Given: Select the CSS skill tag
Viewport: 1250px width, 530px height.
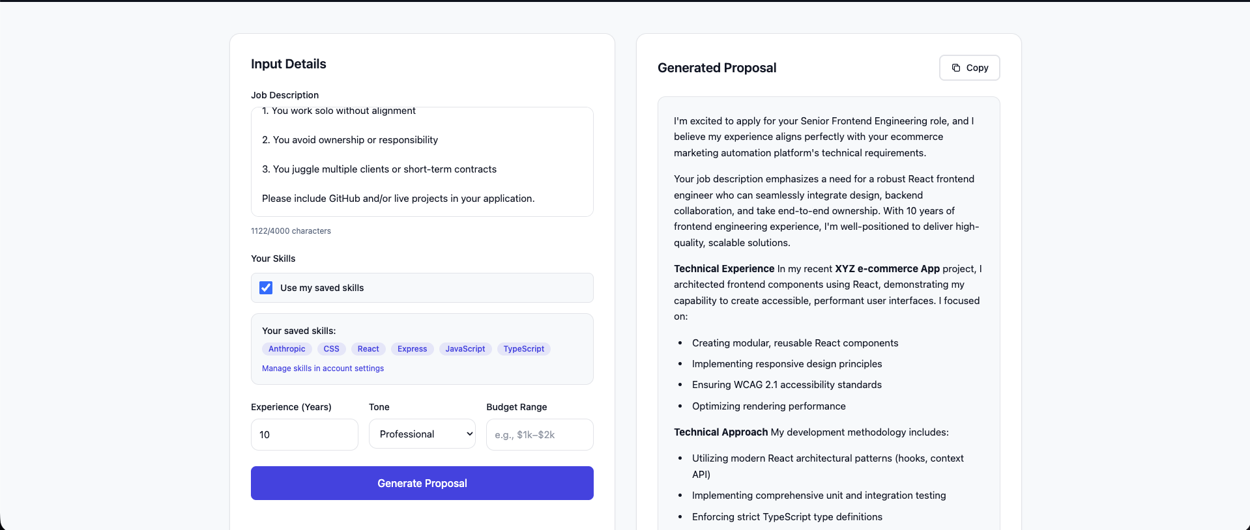Looking at the screenshot, I should [x=331, y=349].
